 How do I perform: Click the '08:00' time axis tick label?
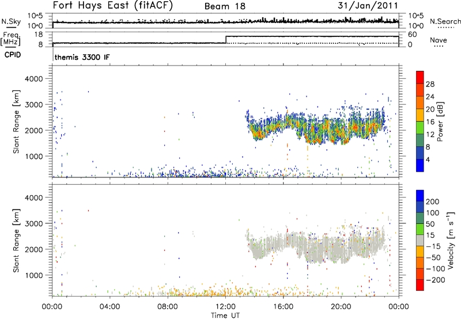(168, 307)
